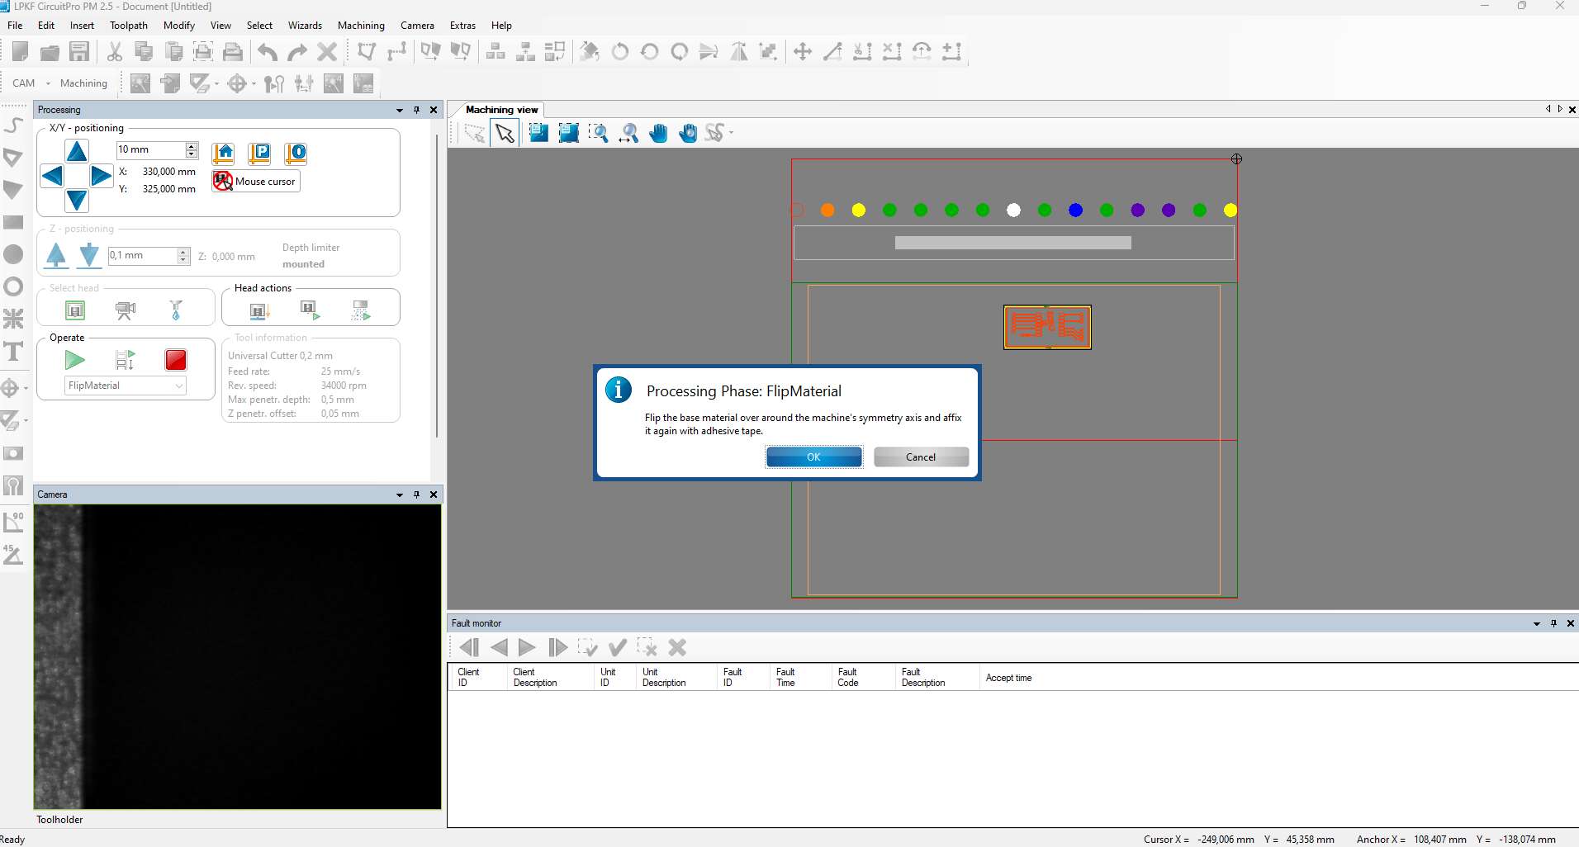This screenshot has width=1579, height=847.
Task: Pin the Processing panel
Action: (x=416, y=110)
